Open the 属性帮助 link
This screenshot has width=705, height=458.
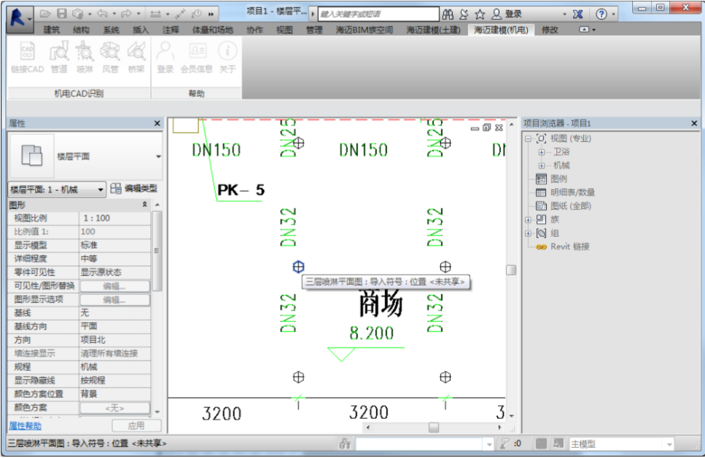pos(26,426)
